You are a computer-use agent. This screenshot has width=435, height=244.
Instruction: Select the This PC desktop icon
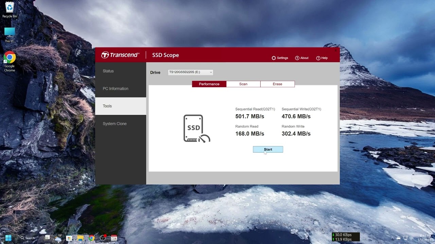[x=10, y=35]
